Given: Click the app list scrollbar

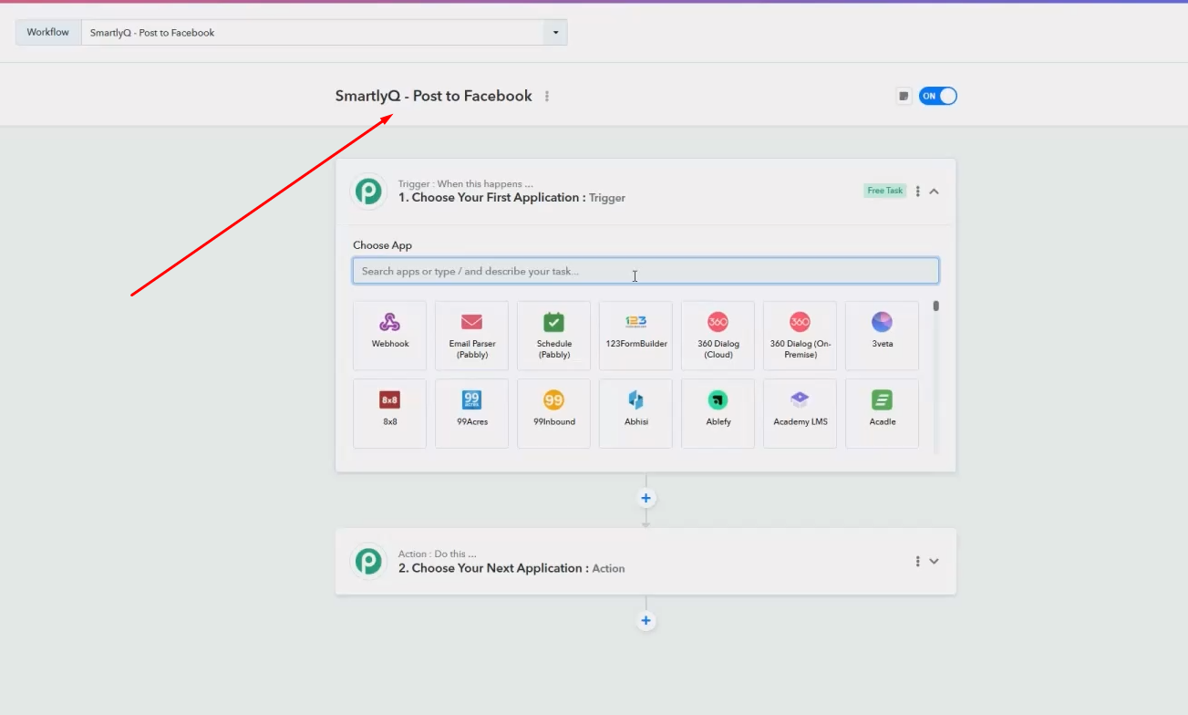Looking at the screenshot, I should [x=935, y=306].
